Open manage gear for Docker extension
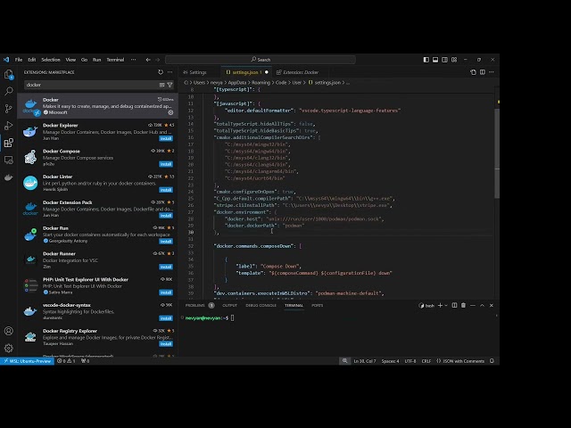The height and width of the screenshot is (428, 571). pyautogui.click(x=170, y=112)
